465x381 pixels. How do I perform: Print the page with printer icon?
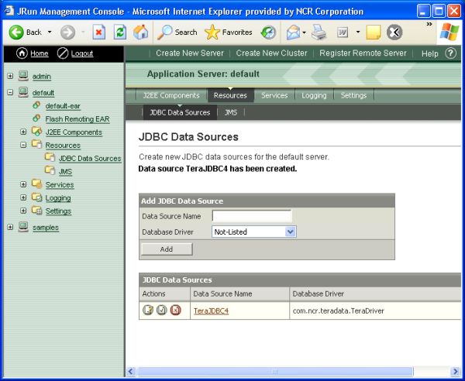click(x=319, y=32)
